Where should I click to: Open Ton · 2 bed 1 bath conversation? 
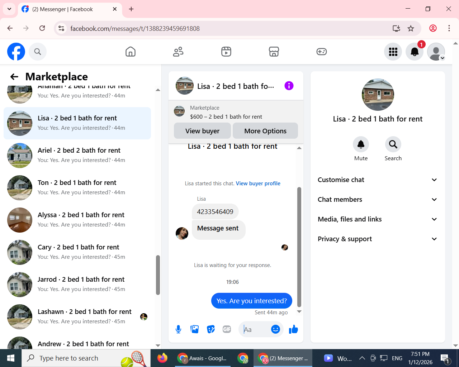(77, 188)
